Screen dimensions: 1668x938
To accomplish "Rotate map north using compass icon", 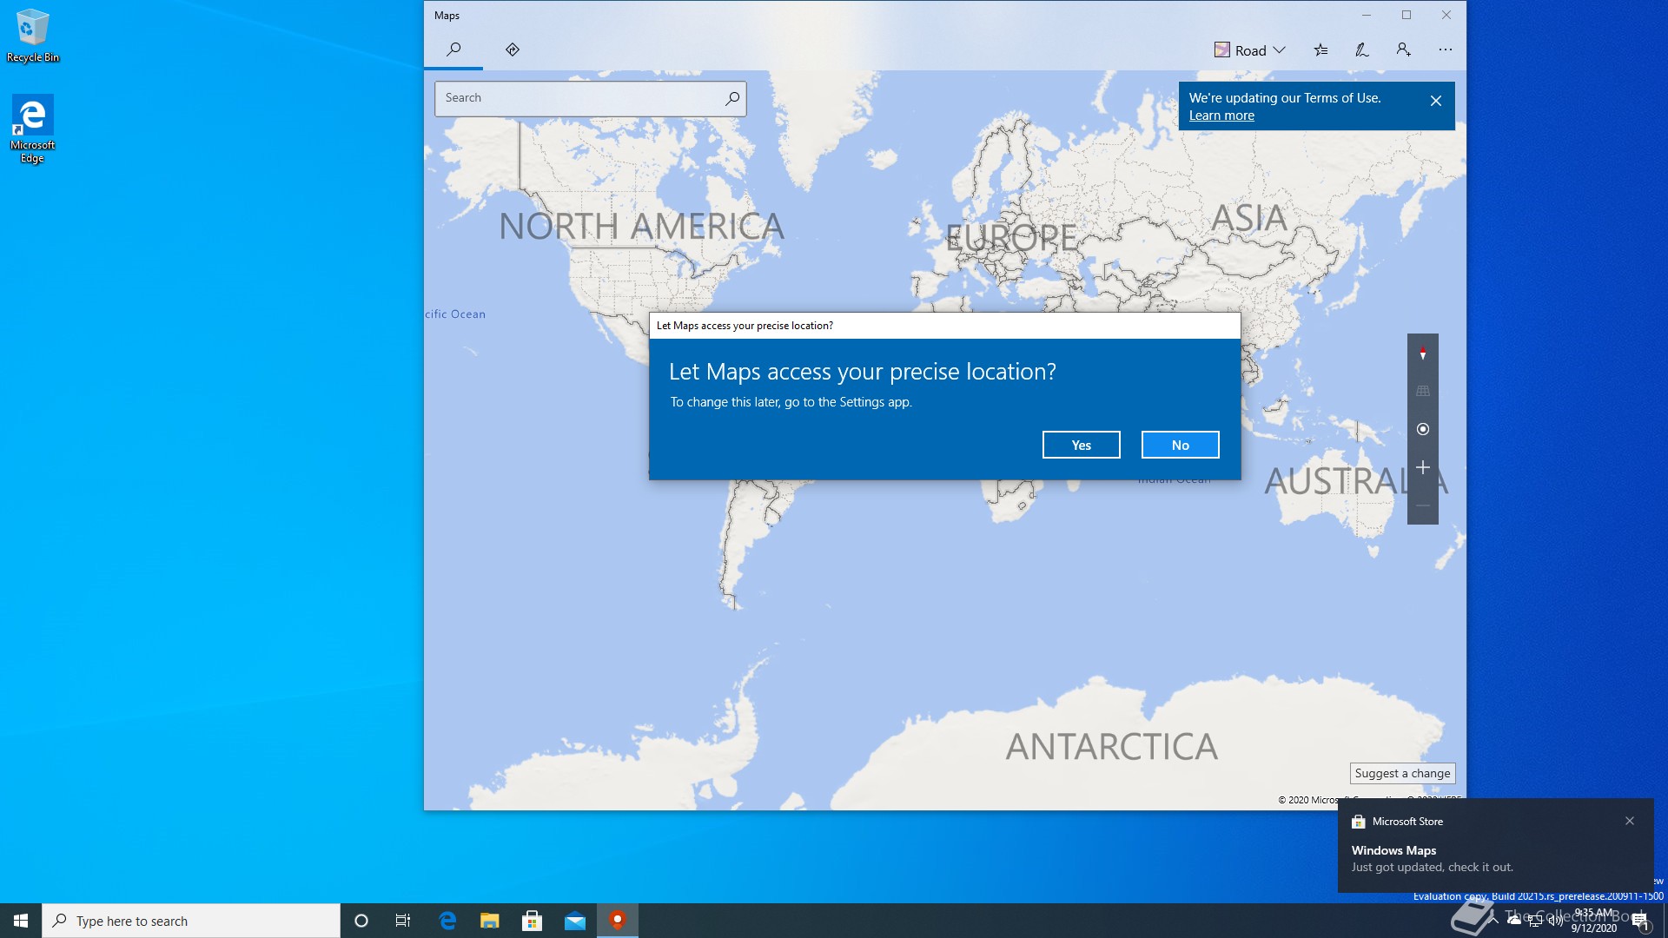I will (x=1423, y=353).
